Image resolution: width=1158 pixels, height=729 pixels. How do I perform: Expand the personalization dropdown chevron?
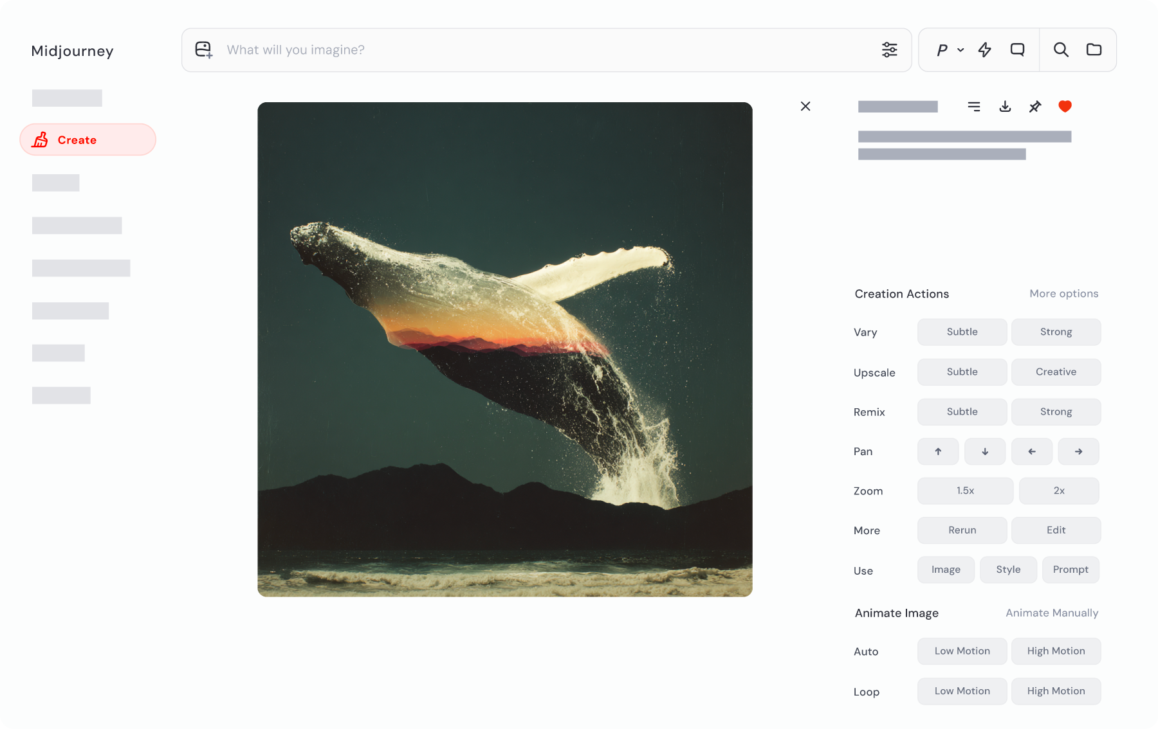(960, 50)
